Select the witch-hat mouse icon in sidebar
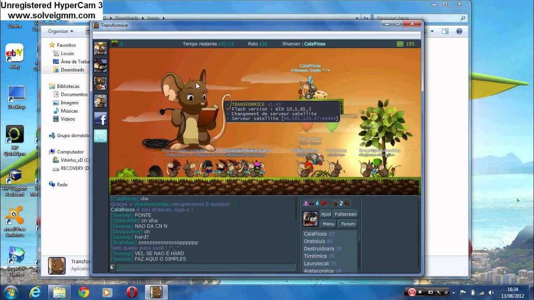Screen dimensions: 534x300 click(100, 65)
